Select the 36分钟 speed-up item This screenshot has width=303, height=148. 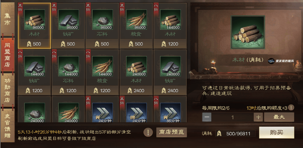click(170, 109)
